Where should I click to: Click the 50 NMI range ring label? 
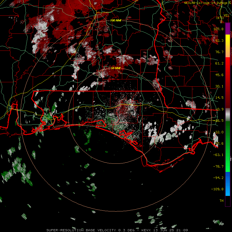[x=116, y=68]
